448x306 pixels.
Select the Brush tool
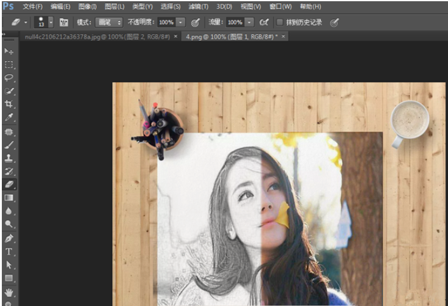9,145
